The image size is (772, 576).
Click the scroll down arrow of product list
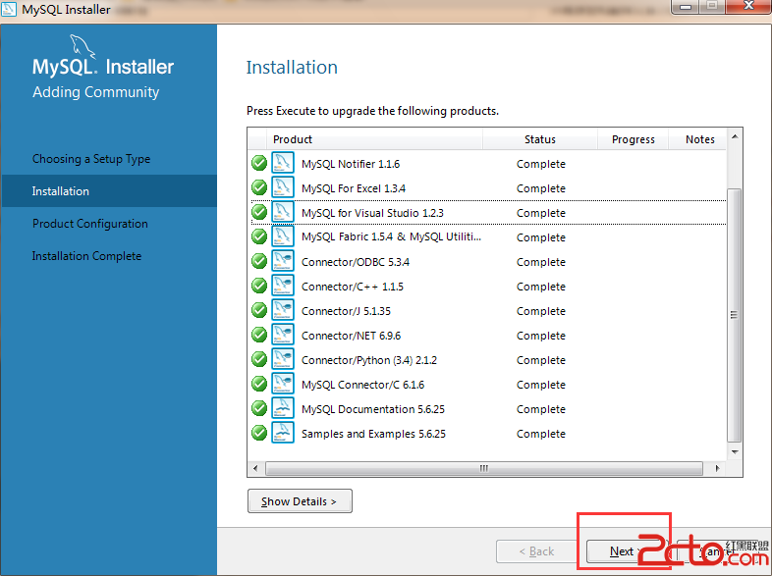(x=735, y=451)
